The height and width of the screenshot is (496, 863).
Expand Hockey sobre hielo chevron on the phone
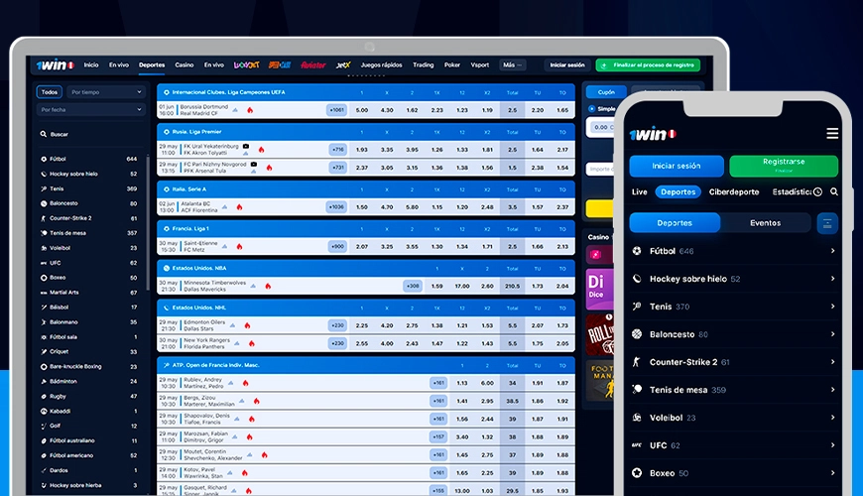pyautogui.click(x=832, y=279)
